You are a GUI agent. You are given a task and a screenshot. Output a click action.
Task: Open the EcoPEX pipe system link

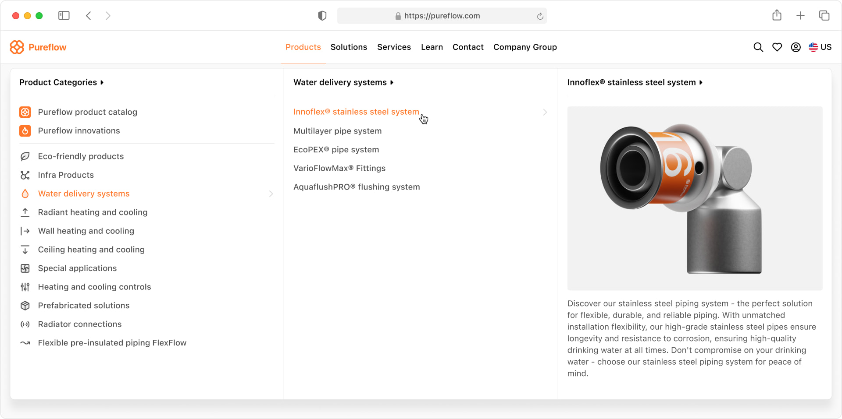coord(336,150)
